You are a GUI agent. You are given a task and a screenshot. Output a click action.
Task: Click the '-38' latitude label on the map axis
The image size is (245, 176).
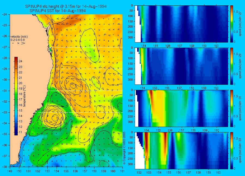[x=5, y=167]
